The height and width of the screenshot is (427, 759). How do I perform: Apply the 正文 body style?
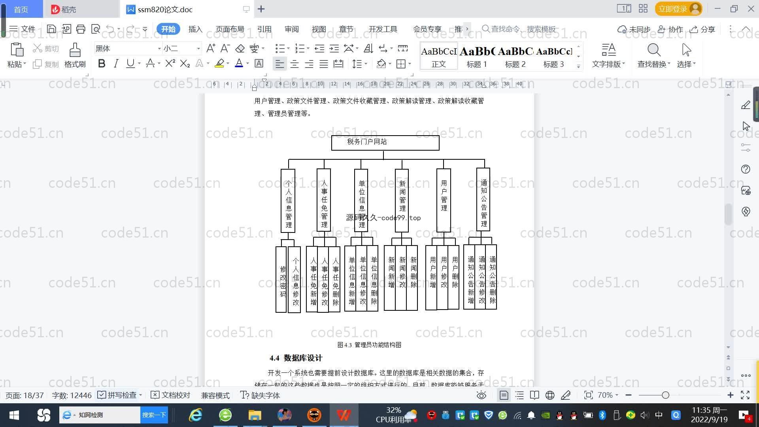tap(439, 57)
